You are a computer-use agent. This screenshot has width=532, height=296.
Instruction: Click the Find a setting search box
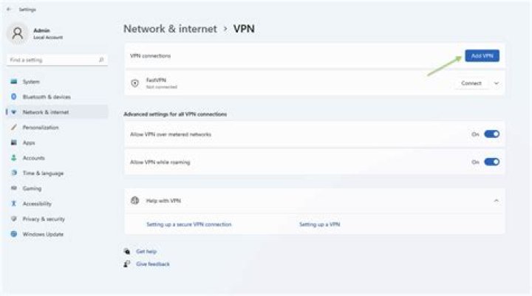56,59
